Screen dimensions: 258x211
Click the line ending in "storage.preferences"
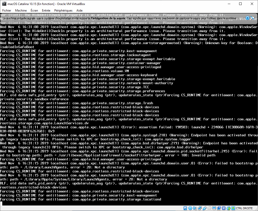(82, 91)
